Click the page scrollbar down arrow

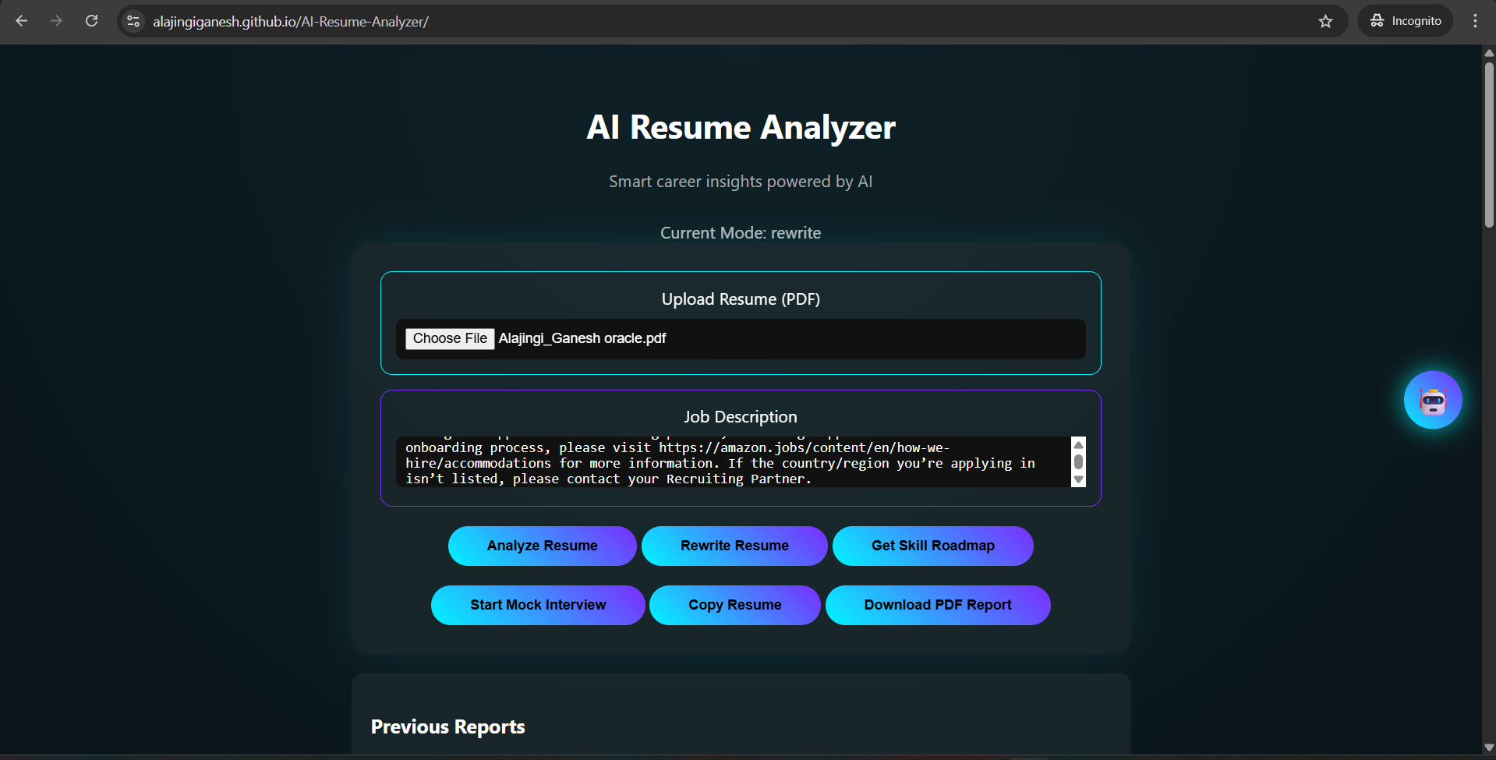(1489, 747)
